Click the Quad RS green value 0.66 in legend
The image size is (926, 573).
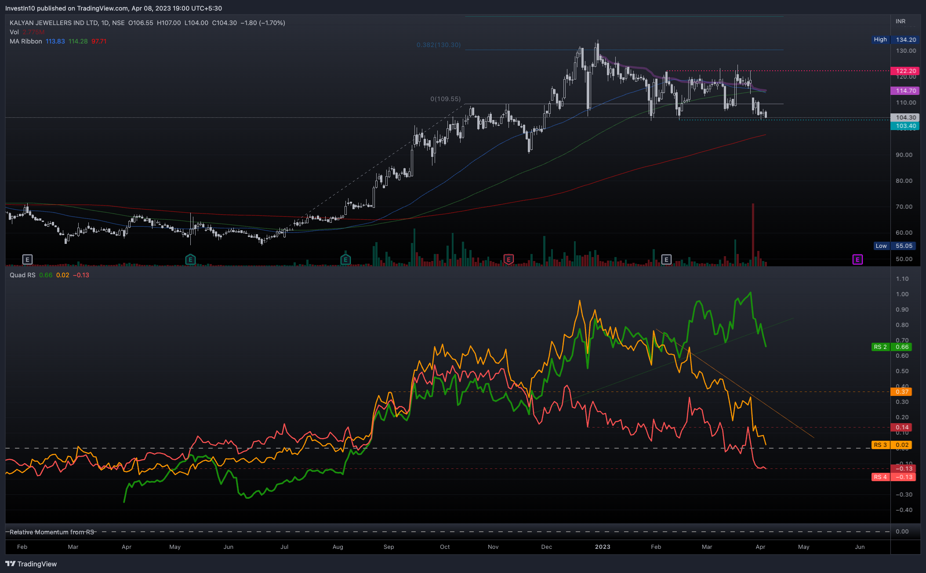[46, 275]
